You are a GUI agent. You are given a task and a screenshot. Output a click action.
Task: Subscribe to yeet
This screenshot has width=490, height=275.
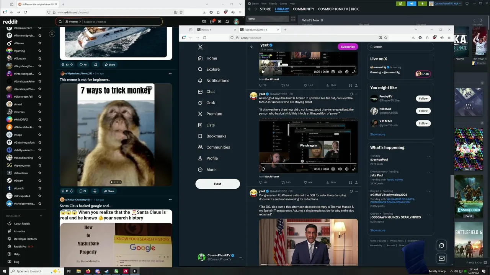click(348, 47)
